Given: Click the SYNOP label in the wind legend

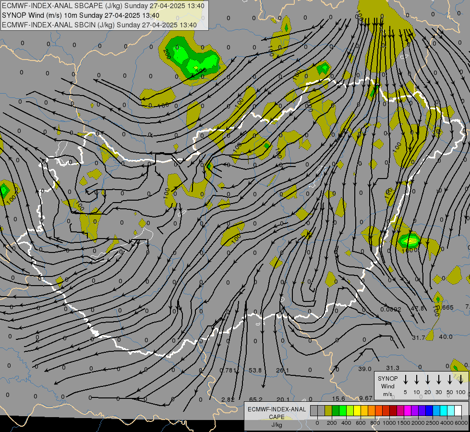Looking at the screenshot, I should (387, 378).
